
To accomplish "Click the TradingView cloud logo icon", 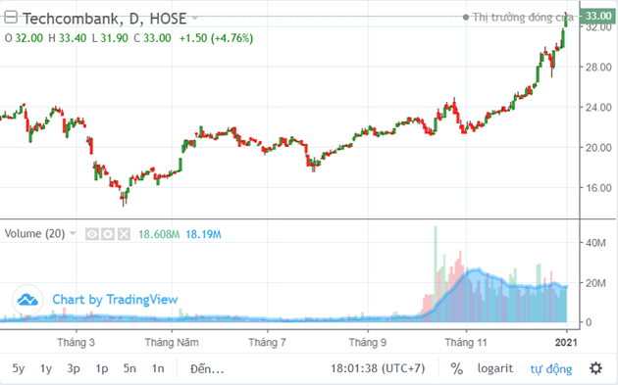I will 27,300.
